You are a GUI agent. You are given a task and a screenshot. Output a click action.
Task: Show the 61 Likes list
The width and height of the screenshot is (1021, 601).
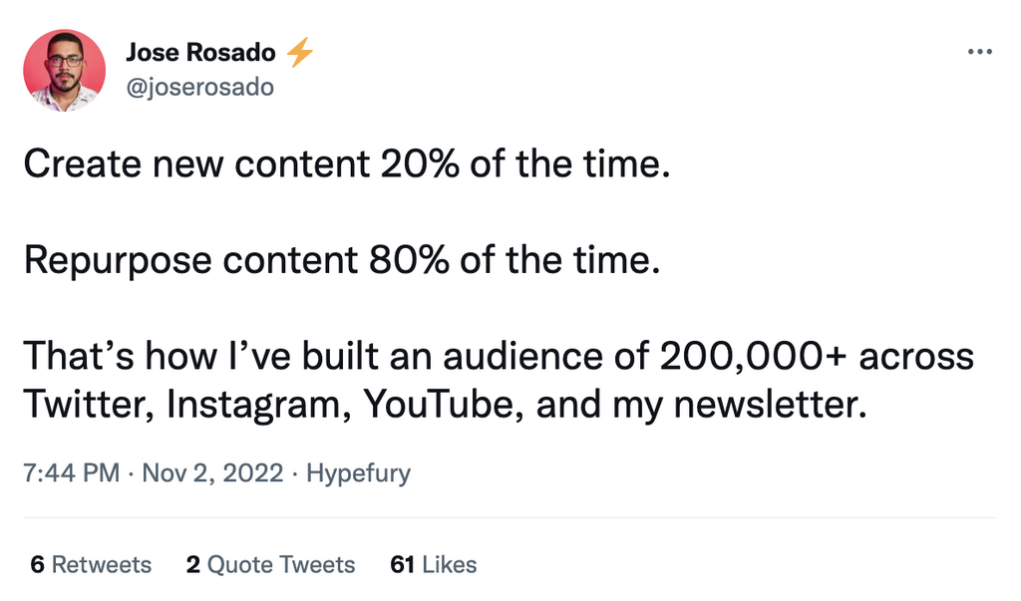(434, 565)
